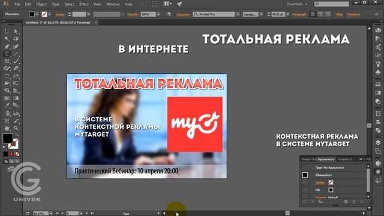Select the Rotate tool
Viewport: 384px width, 216px height.
click(x=7, y=76)
